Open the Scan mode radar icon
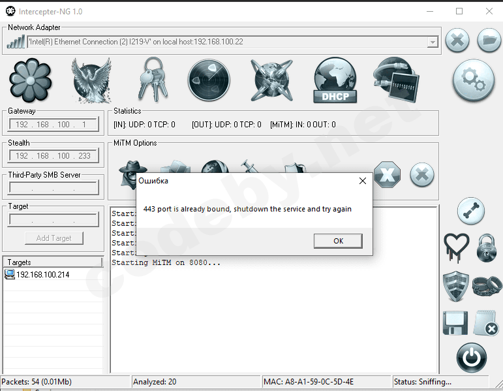The width and height of the screenshot is (503, 391). click(209, 80)
